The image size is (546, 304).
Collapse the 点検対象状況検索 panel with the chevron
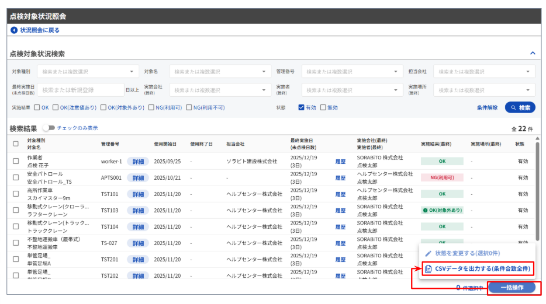532,53
